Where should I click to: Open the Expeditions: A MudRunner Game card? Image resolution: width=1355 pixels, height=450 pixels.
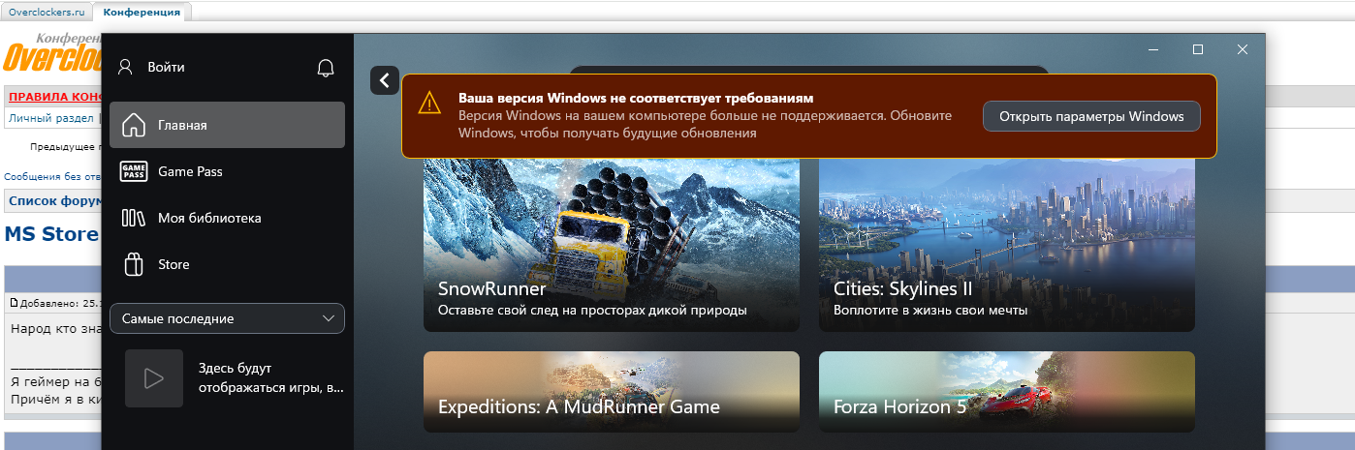[612, 391]
